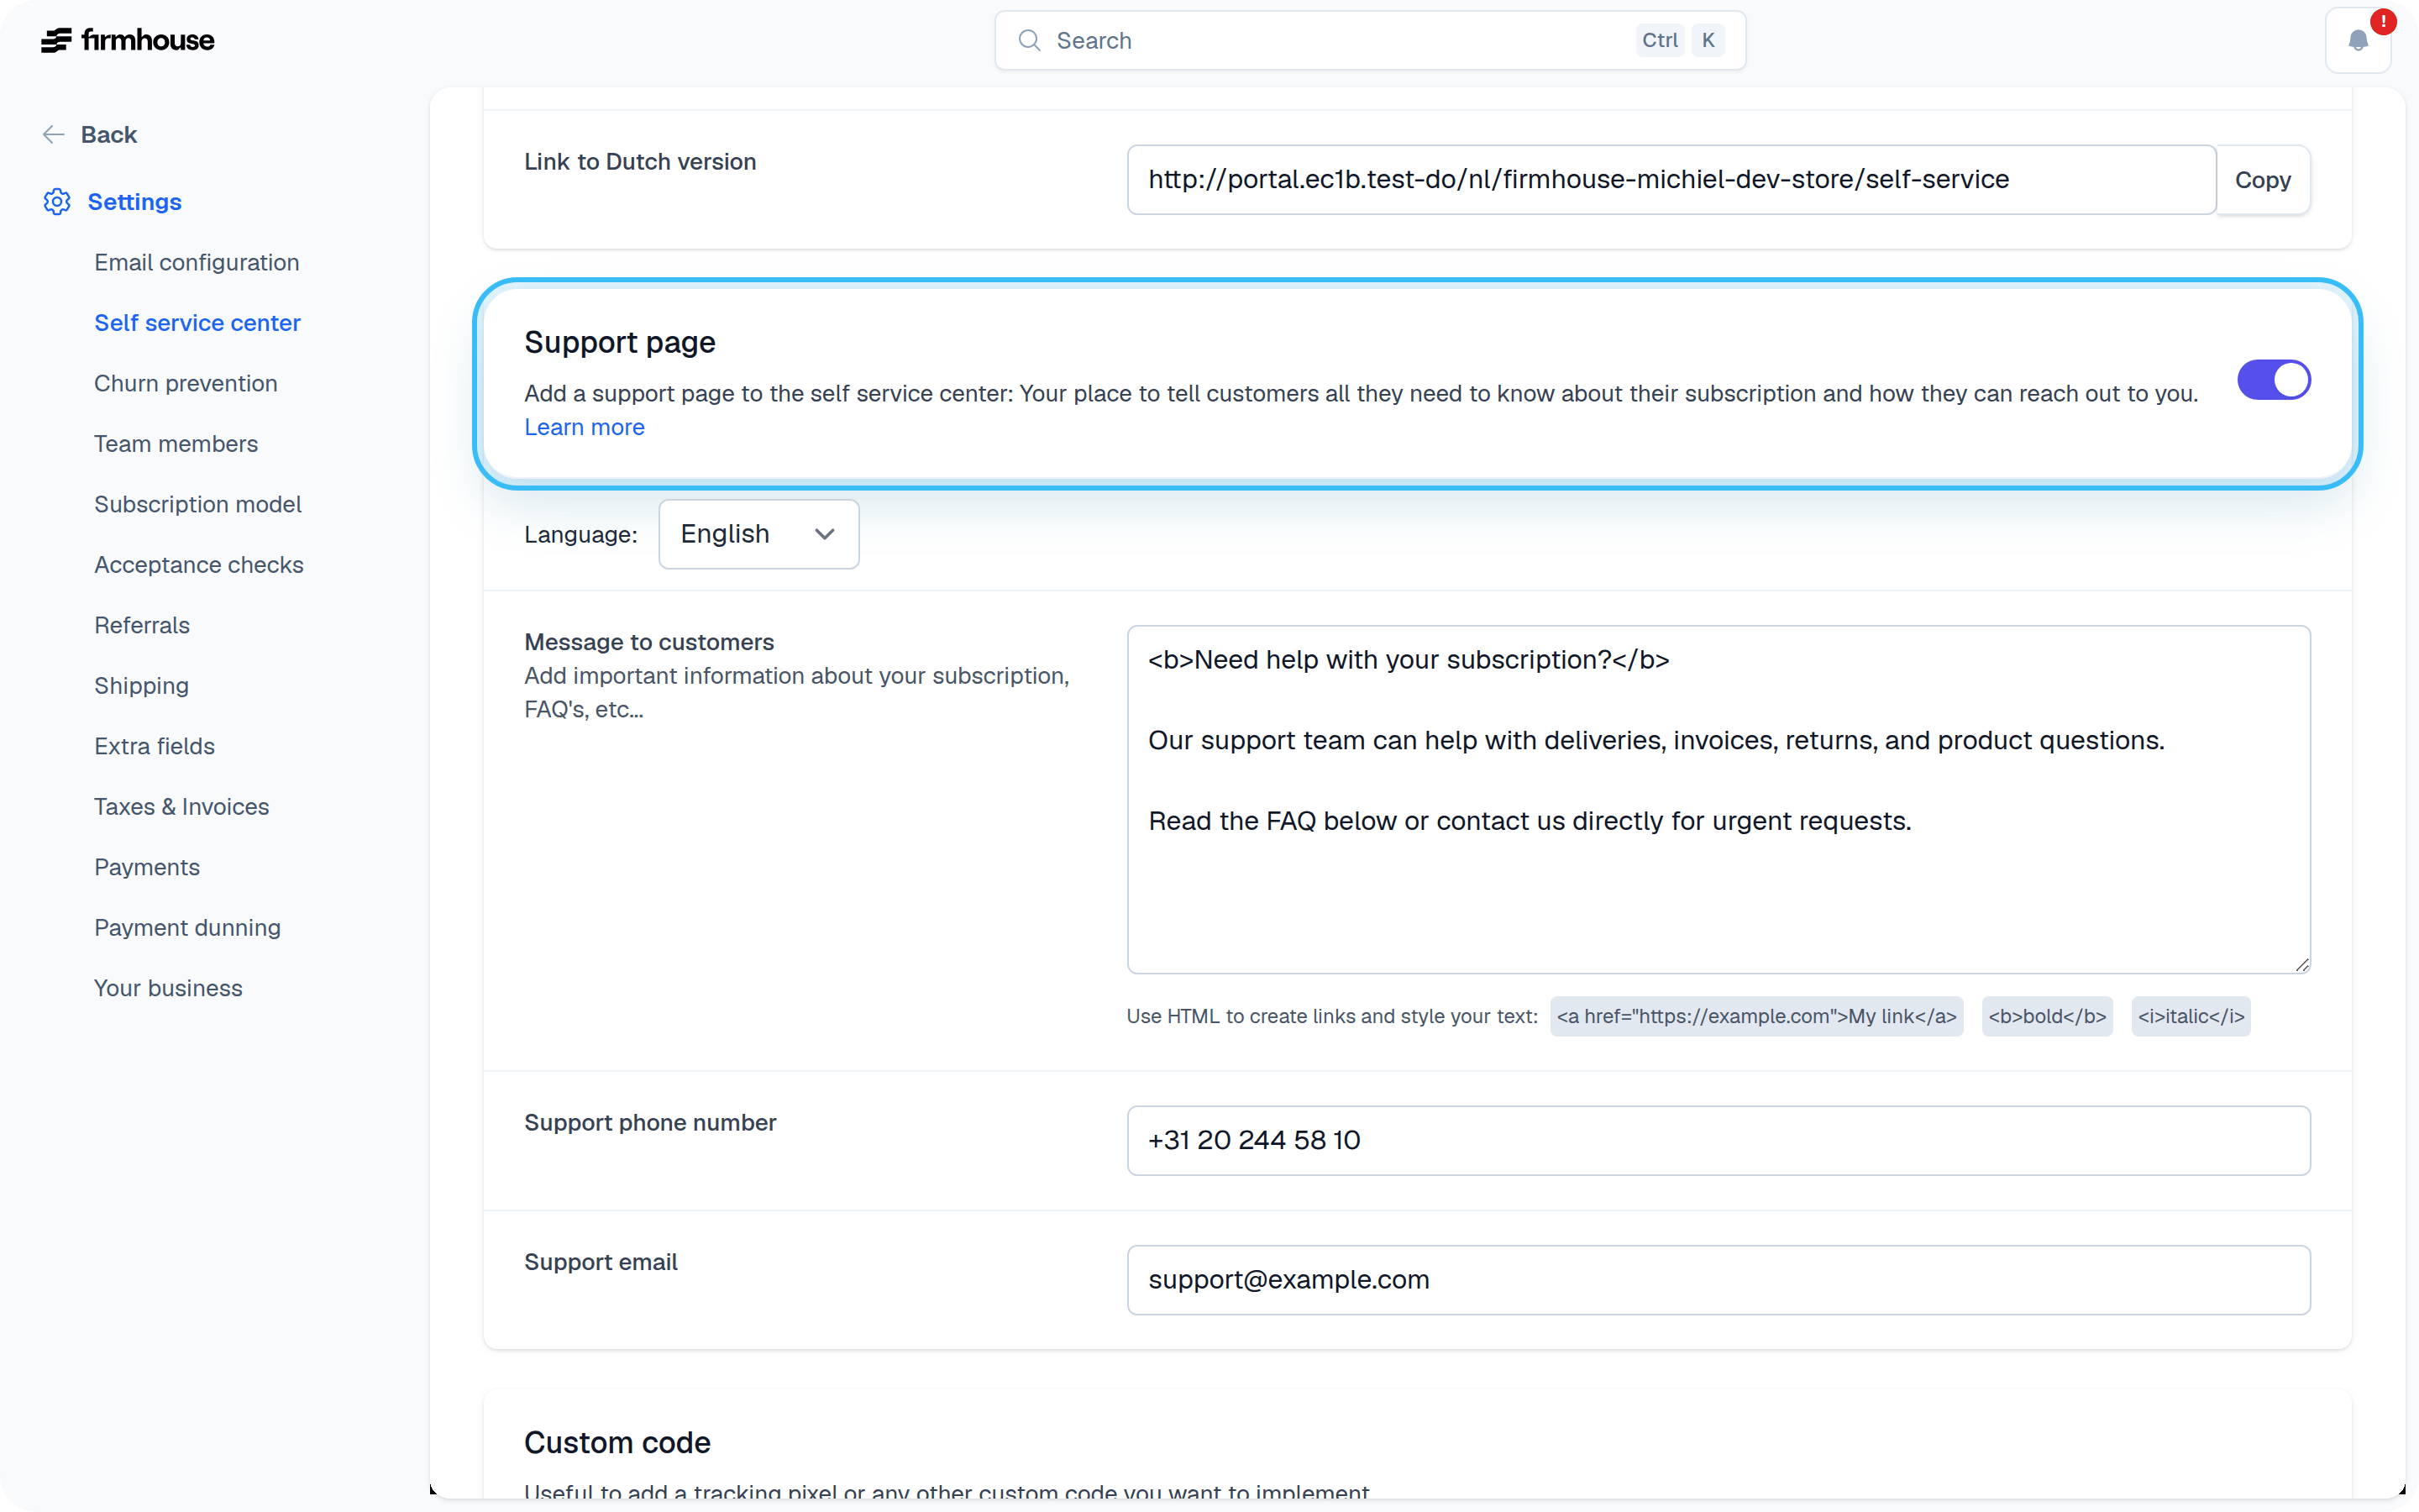
Task: Open Acceptance checks settings
Action: click(199, 565)
